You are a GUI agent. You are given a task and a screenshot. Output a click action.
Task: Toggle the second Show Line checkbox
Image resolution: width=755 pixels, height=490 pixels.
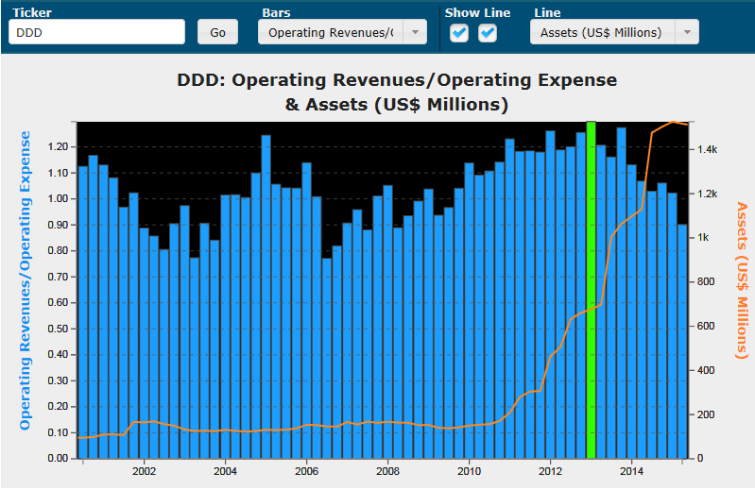pos(488,33)
